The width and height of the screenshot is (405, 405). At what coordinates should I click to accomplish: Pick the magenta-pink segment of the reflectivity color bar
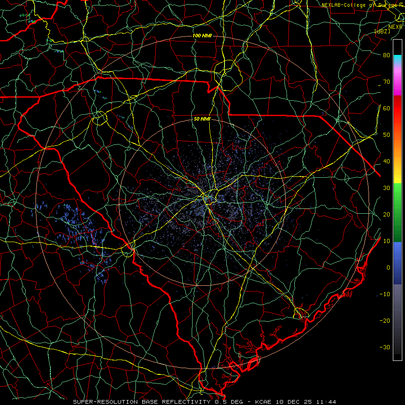coord(397,80)
